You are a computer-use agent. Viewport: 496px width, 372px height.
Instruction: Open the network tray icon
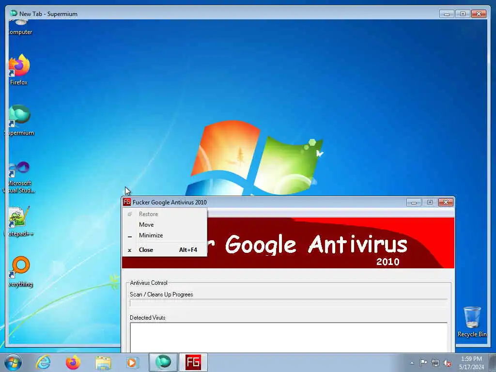(x=435, y=363)
